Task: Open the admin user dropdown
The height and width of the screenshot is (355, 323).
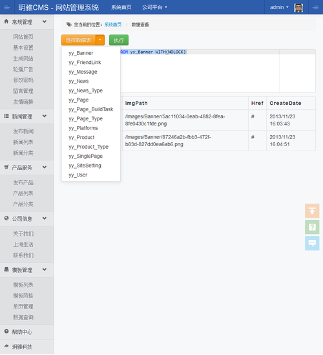Action: point(279,7)
